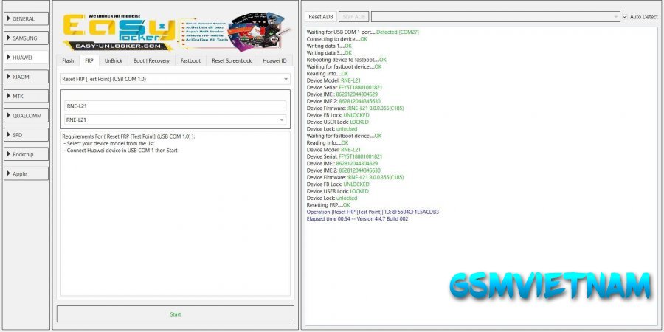Screen dimensions: 664x332
Task: Click the 'Operation [Reset FRP [Test Point]]' log line
Action: pyautogui.click(x=373, y=212)
